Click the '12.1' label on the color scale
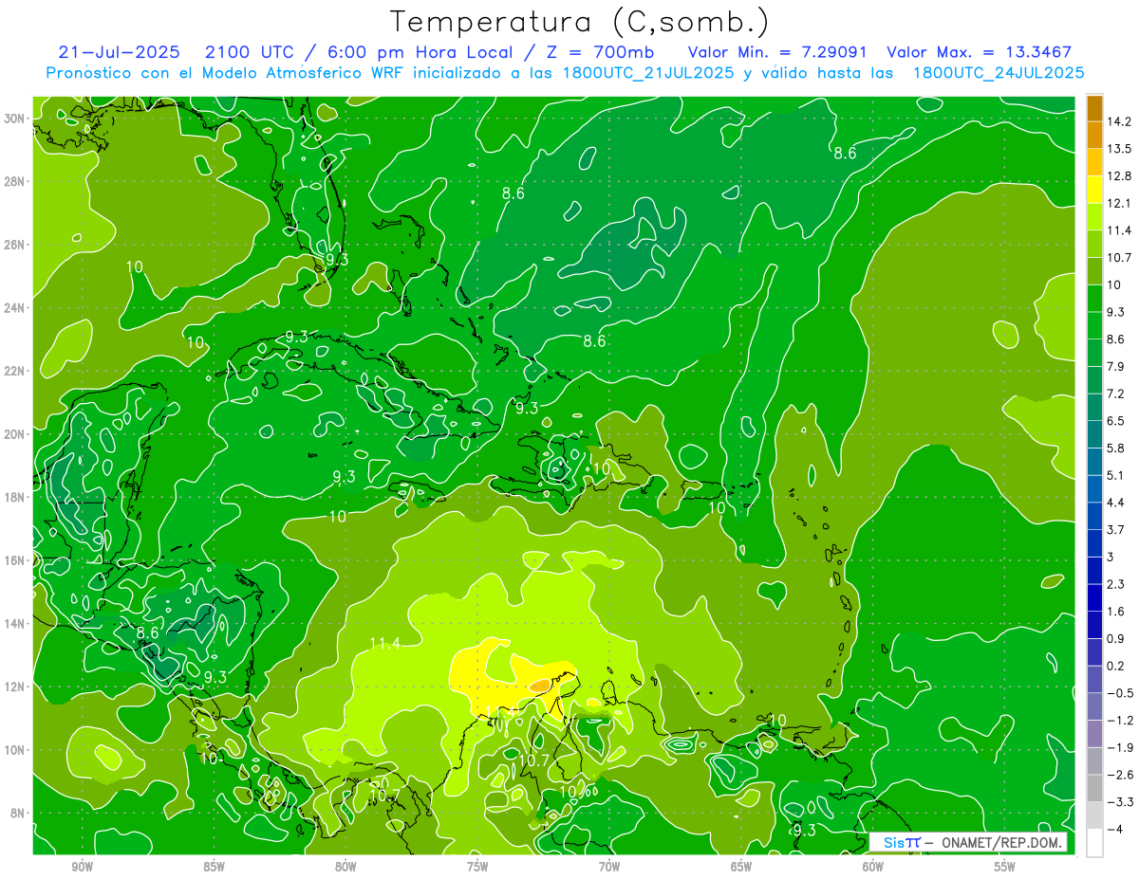Screen dimensions: 1139x879 pyautogui.click(x=1120, y=203)
